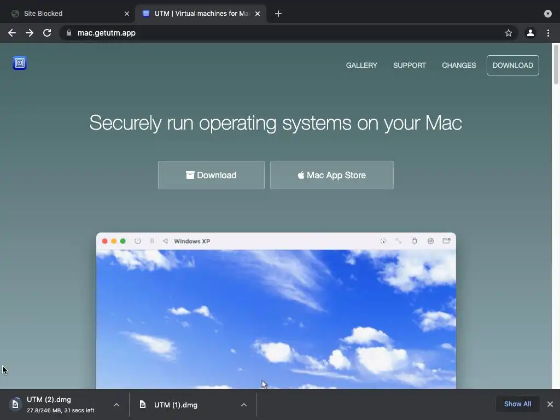
Task: Click Show All downloads
Action: pyautogui.click(x=517, y=404)
